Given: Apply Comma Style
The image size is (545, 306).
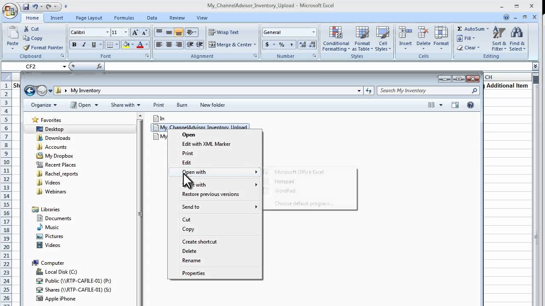Looking at the screenshot, I should pyautogui.click(x=291, y=45).
